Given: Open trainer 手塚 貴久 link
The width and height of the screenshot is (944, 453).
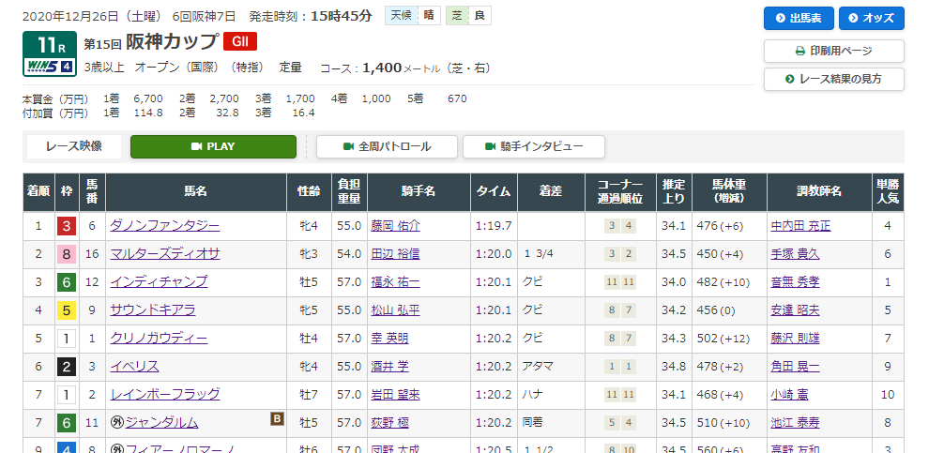Looking at the screenshot, I should click(x=795, y=254).
